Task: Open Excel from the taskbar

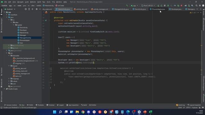Action: 151,112
